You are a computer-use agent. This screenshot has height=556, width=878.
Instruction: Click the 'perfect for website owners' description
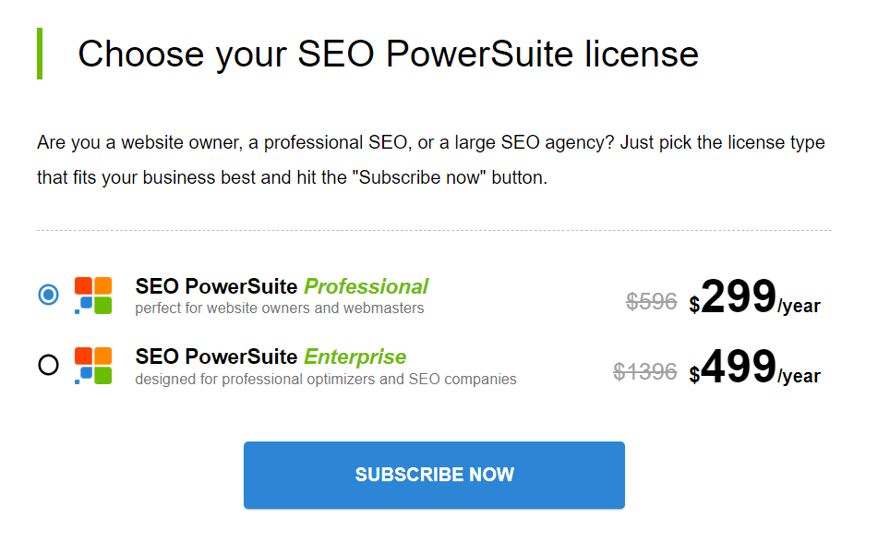(280, 308)
